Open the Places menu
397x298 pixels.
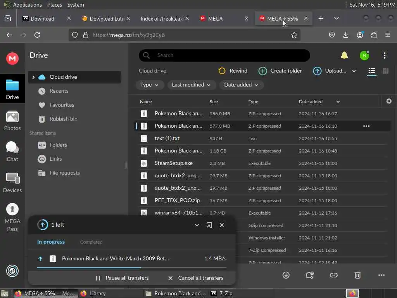coord(54,5)
